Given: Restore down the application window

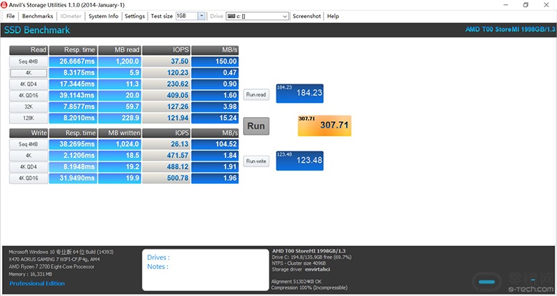Looking at the screenshot, I should click(x=526, y=5).
